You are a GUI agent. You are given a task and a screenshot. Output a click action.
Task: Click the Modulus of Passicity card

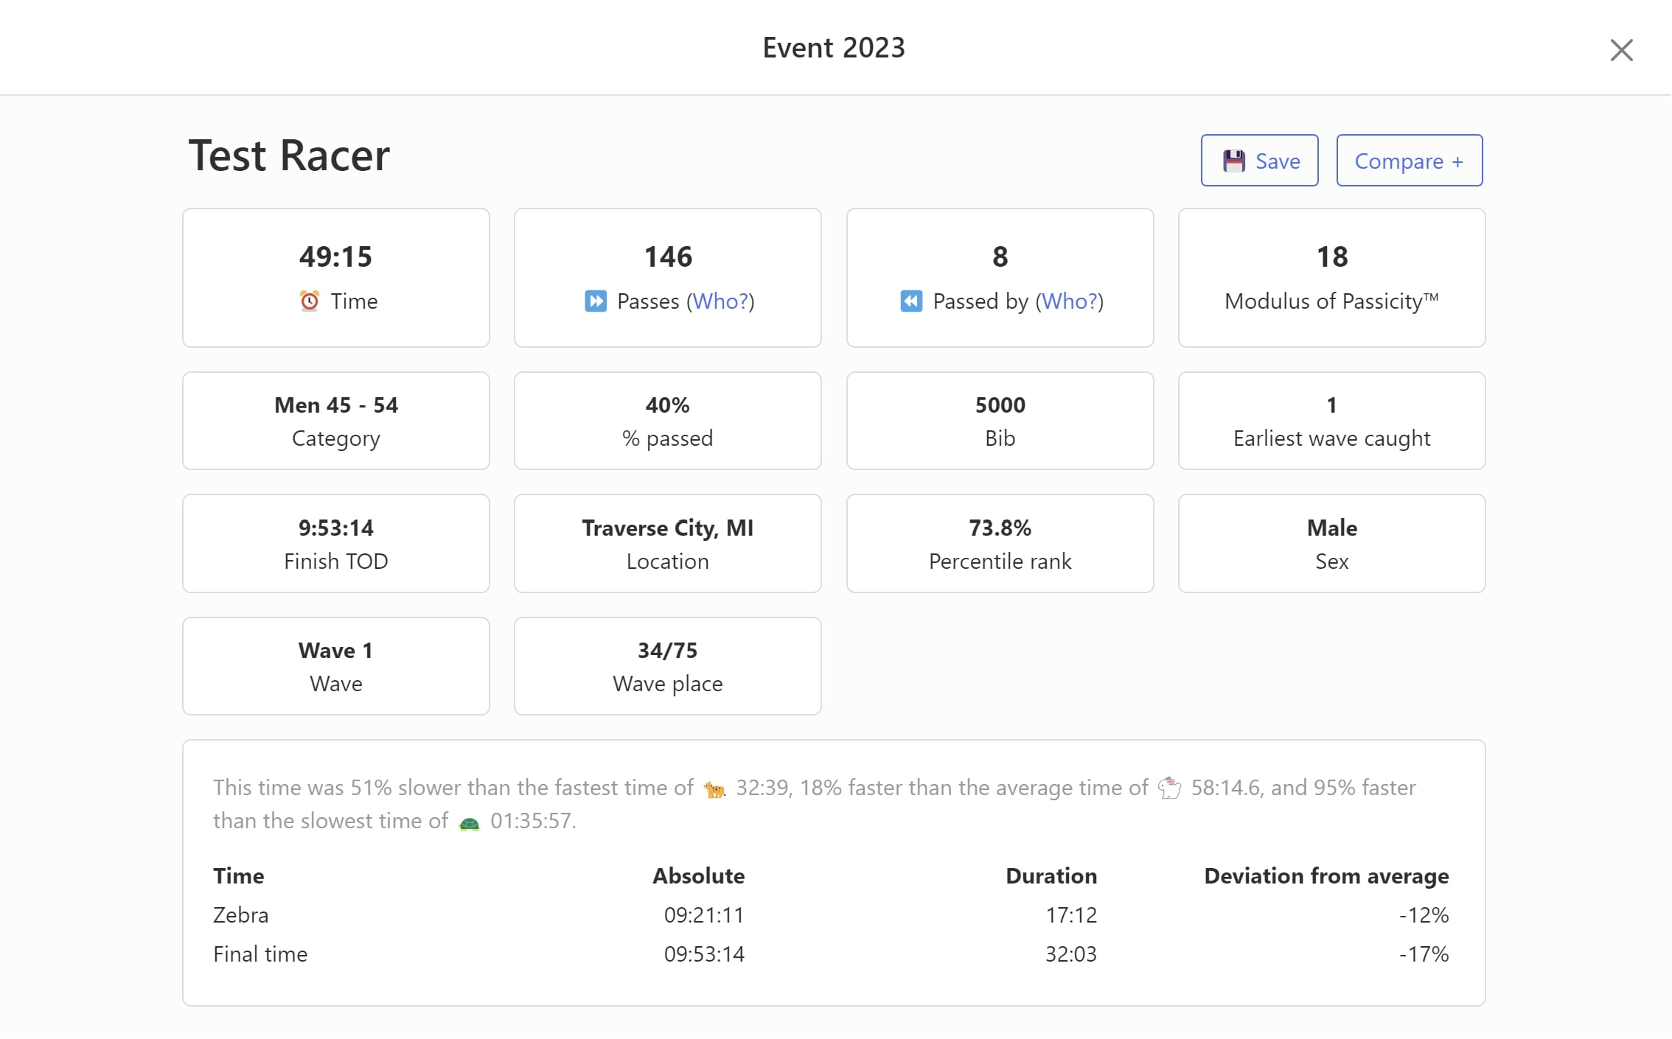point(1331,278)
